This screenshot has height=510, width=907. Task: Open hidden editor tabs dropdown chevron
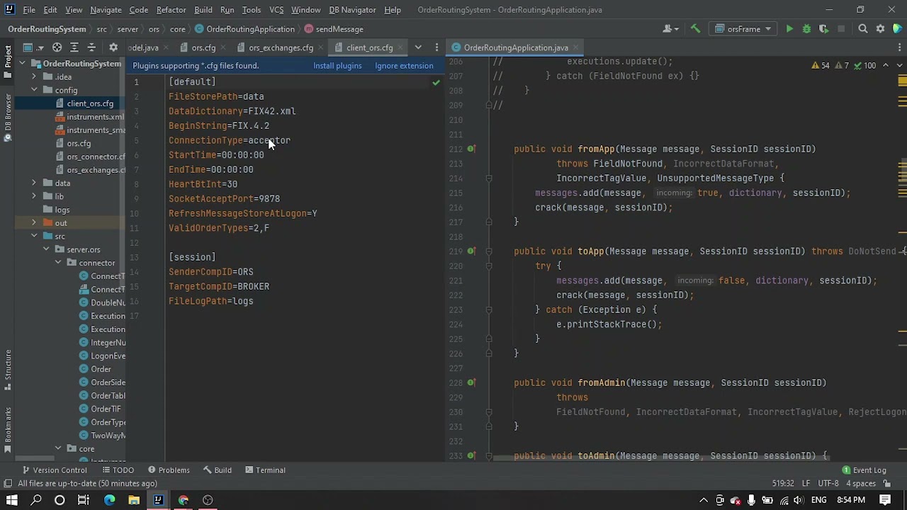click(x=418, y=47)
